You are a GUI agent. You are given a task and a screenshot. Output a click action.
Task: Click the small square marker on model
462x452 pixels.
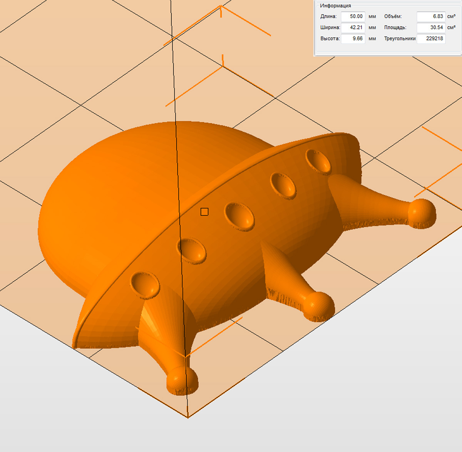click(x=204, y=212)
